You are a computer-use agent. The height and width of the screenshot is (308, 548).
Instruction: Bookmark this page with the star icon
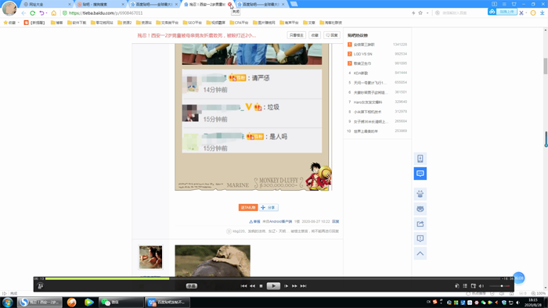pos(420,13)
